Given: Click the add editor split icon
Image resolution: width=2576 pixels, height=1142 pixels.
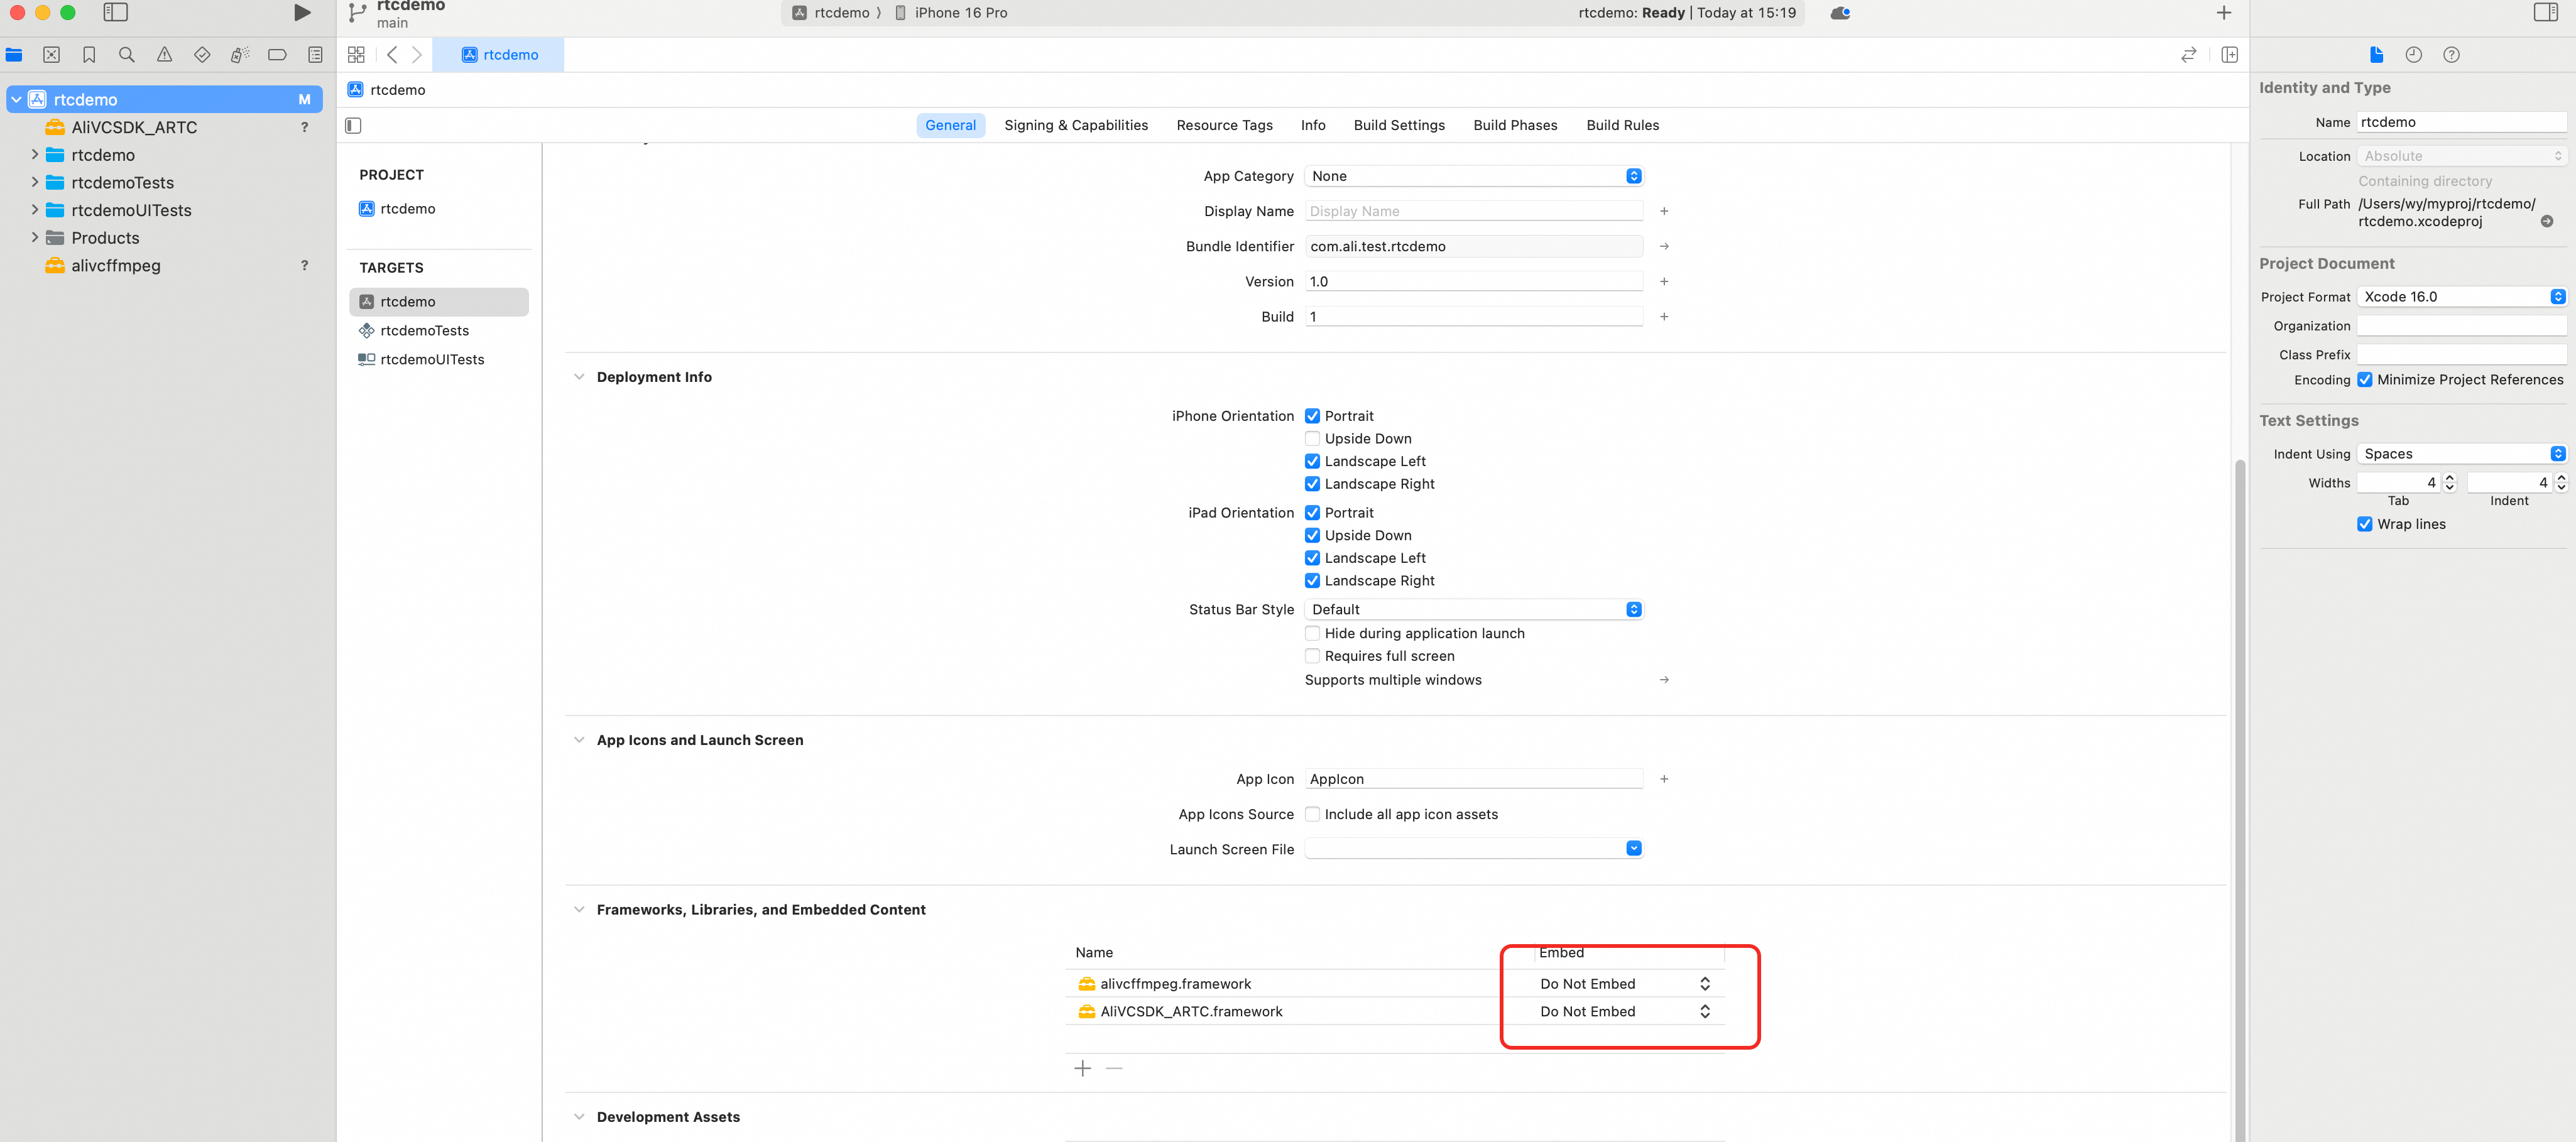Looking at the screenshot, I should tap(2229, 55).
